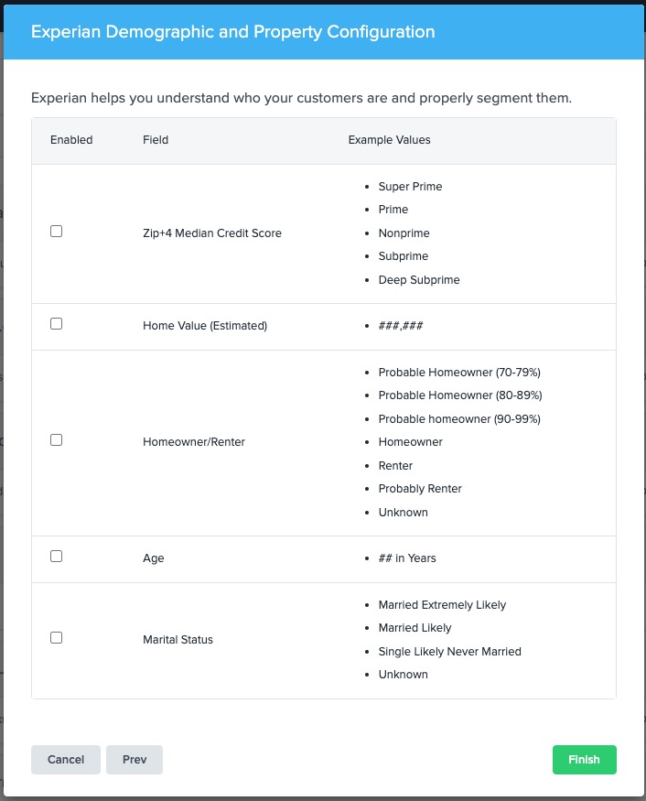Click the Deep Subprime example value
The width and height of the screenshot is (646, 801).
tap(419, 280)
